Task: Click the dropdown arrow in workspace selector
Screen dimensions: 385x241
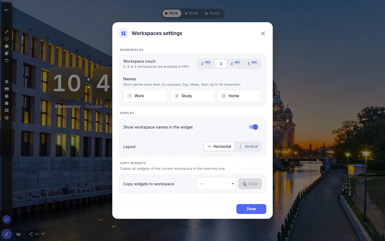Action: point(233,184)
